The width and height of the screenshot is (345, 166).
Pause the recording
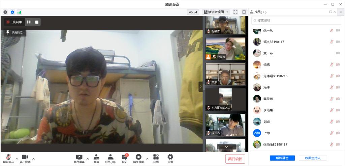[x=29, y=22]
